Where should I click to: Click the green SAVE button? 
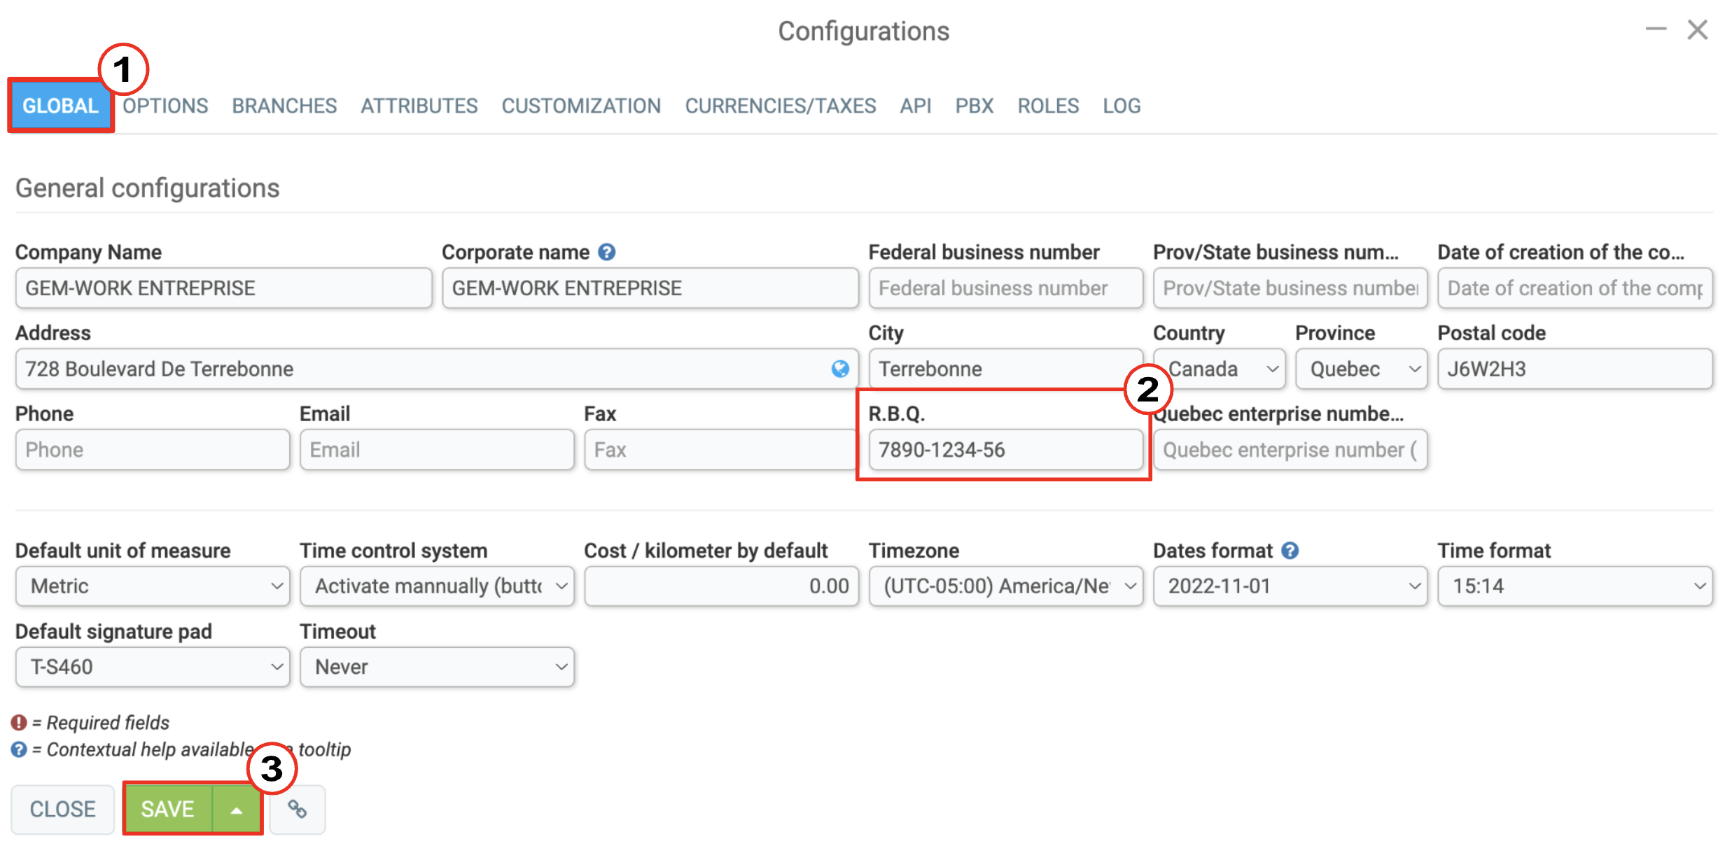168,810
